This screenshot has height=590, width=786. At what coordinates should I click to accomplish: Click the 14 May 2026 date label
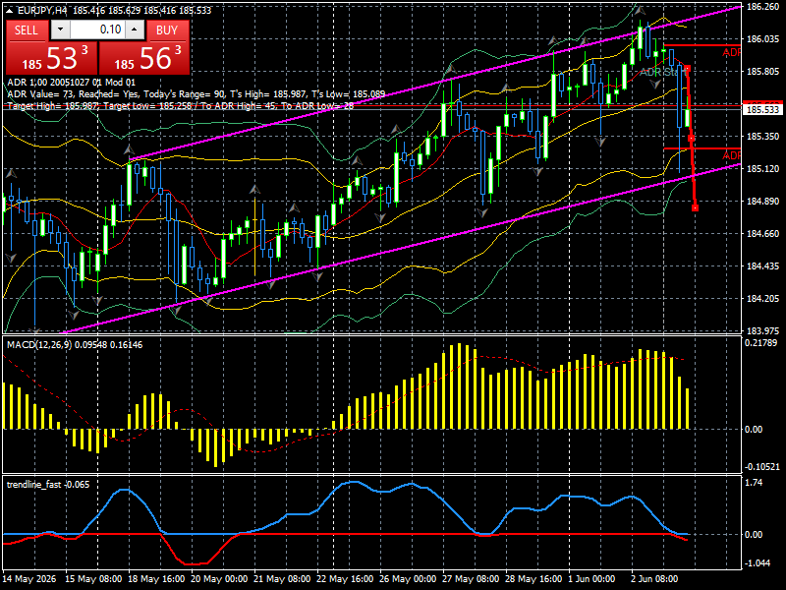tap(29, 578)
